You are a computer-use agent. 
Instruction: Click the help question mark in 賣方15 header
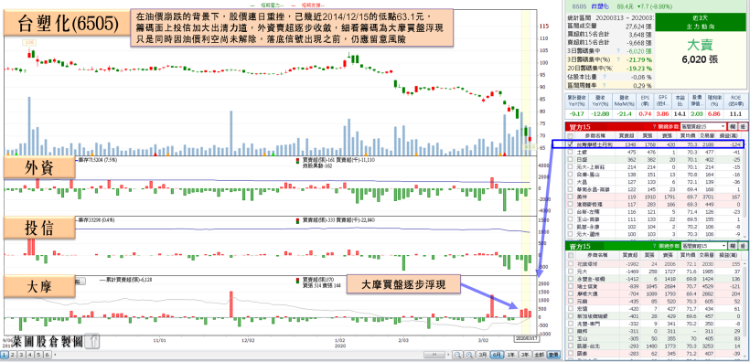click(654, 246)
